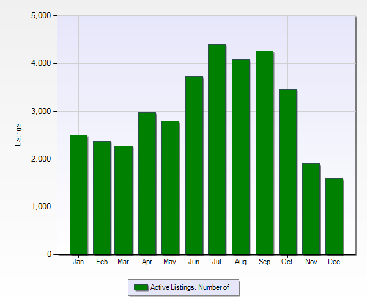Click the green legend color swatch
This screenshot has width=367, height=305.
[x=141, y=287]
